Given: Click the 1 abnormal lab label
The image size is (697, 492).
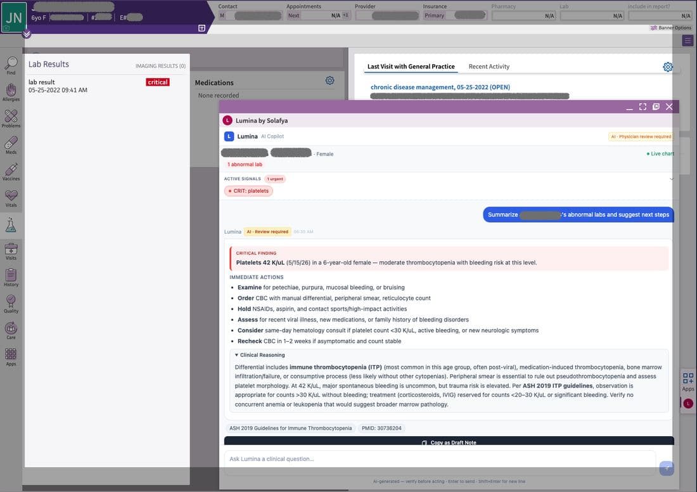Looking at the screenshot, I should click(x=245, y=165).
